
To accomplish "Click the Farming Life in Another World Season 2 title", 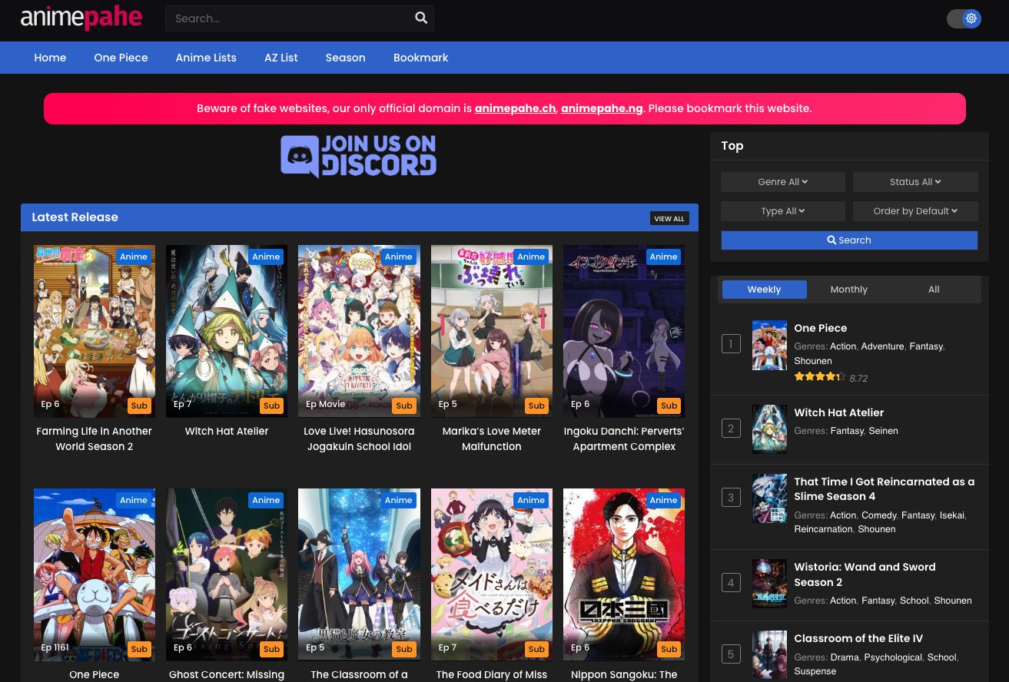I will pyautogui.click(x=95, y=439).
